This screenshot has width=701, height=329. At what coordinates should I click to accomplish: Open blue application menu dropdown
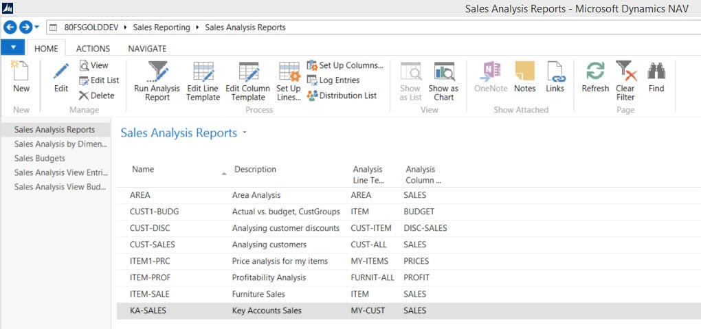pos(12,47)
